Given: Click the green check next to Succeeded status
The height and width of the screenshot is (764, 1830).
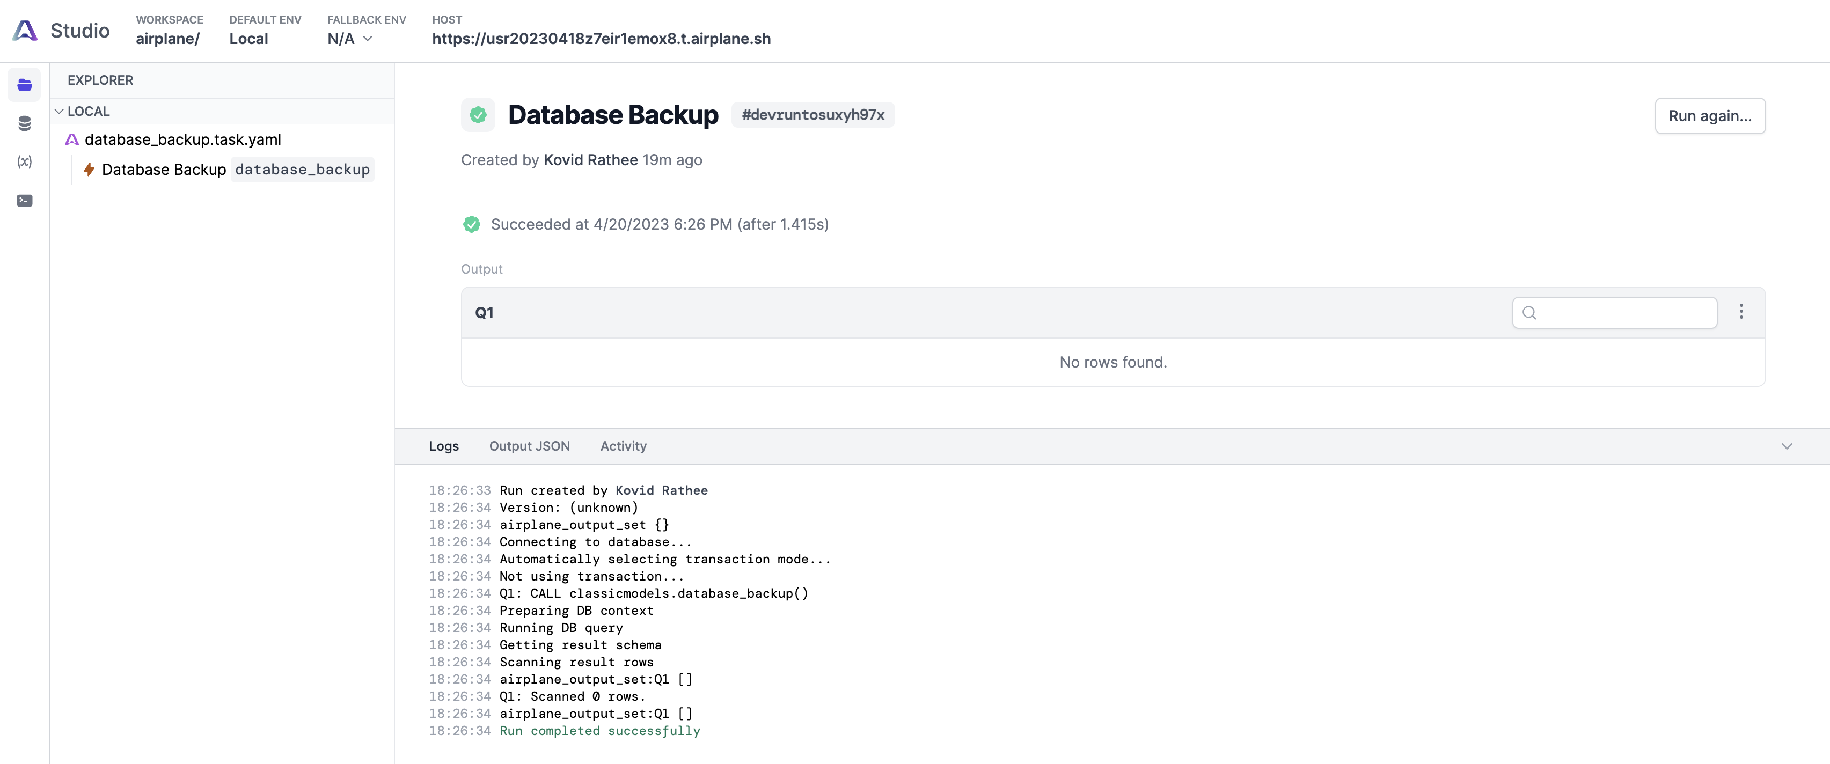Looking at the screenshot, I should tap(472, 224).
